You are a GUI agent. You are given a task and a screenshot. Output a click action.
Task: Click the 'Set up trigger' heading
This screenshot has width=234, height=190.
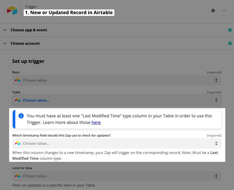click(28, 61)
